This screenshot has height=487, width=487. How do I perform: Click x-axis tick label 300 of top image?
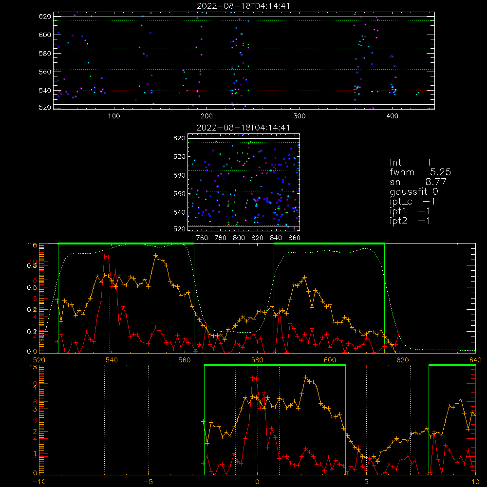(300, 116)
